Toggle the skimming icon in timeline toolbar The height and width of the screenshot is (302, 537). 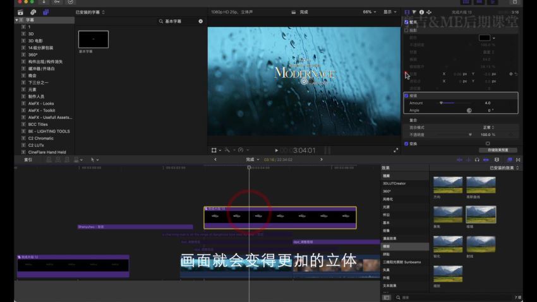point(459,160)
